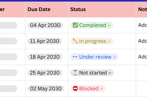This screenshot has height=97, width=147.
Task: Click the empty notes cell in Blocked row
Action: [142, 89]
